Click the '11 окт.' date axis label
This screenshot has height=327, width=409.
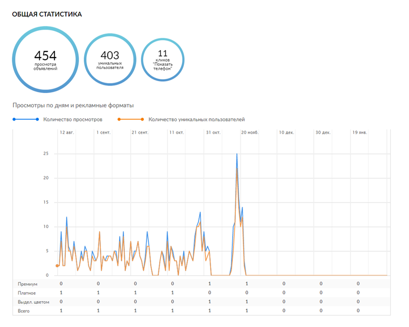click(x=177, y=132)
